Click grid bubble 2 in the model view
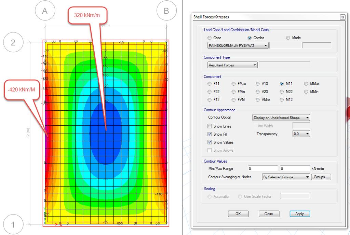Image resolution: width=350 pixels, height=235 pixels. coord(13,42)
